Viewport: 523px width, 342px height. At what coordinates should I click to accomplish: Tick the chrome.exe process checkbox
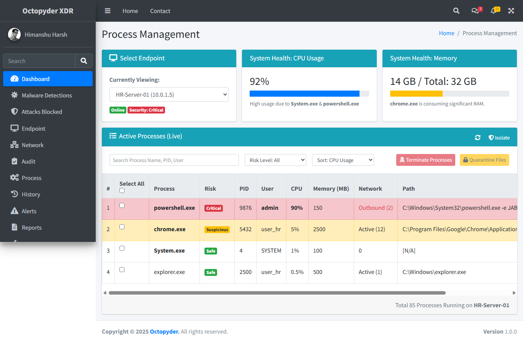tap(122, 227)
